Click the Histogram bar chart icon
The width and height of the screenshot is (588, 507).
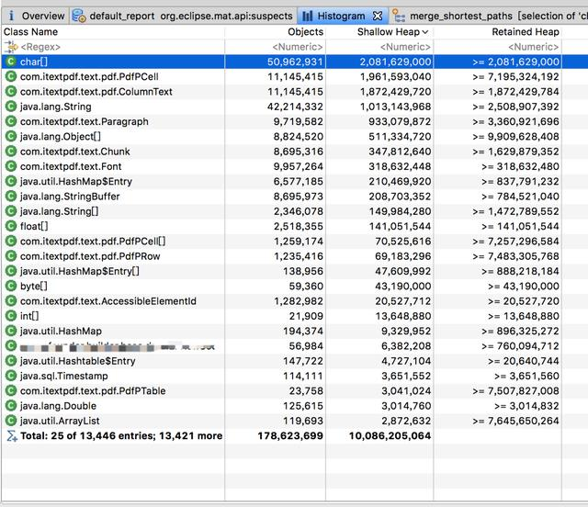point(308,16)
